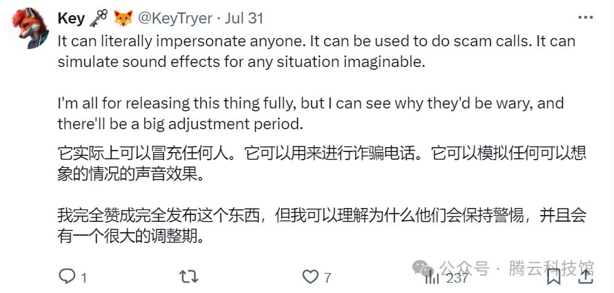Bookmark this tweet
The width and height of the screenshot is (614, 293).
[x=554, y=276]
